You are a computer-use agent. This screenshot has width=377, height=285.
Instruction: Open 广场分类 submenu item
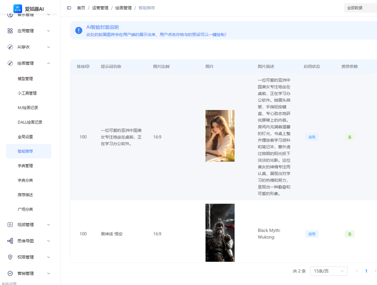coord(29,209)
